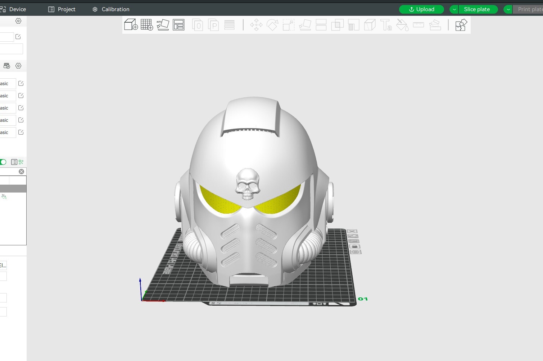Toggle advanced settings list icon near green switch
The image size is (543, 361).
tap(14, 162)
